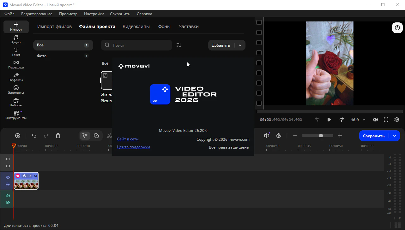Step back one frame in preview
Screen dimensions: 405x230
point(317,120)
